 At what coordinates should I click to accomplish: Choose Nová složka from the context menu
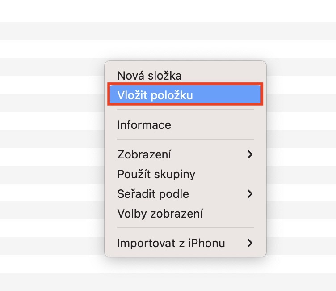tap(149, 76)
